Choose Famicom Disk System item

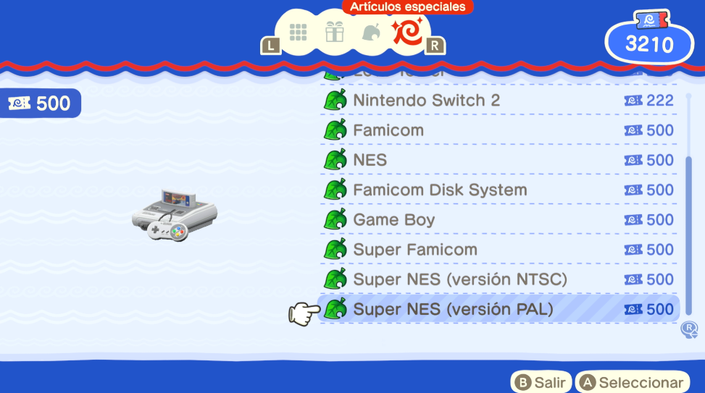coord(498,190)
